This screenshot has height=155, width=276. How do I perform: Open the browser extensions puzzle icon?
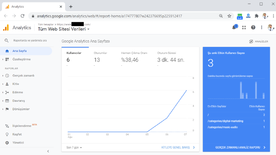[x=257, y=16]
